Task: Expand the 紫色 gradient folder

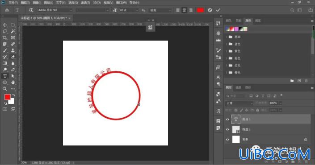Action: tap(227, 51)
